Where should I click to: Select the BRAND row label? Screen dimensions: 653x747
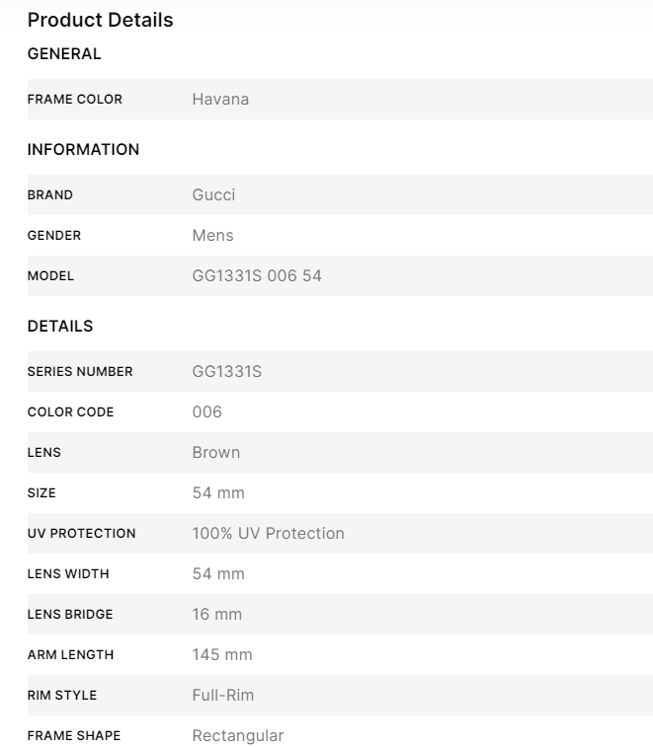coord(50,195)
